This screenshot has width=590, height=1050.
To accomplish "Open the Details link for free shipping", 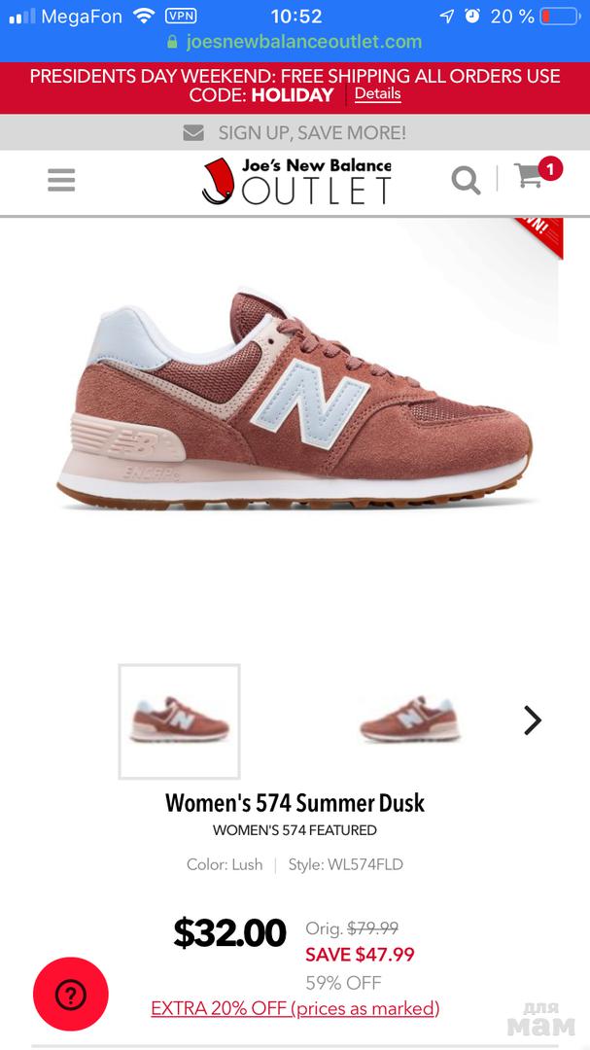I will pyautogui.click(x=378, y=93).
